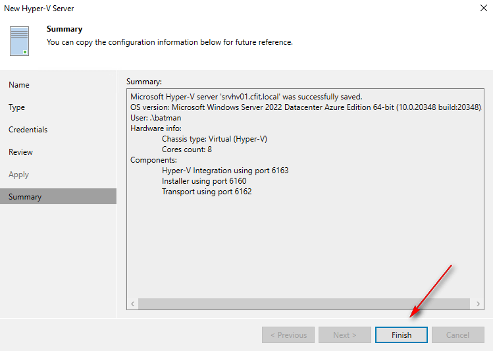Click the 'User: .\batman' line
This screenshot has height=351, width=493.
tap(155, 118)
